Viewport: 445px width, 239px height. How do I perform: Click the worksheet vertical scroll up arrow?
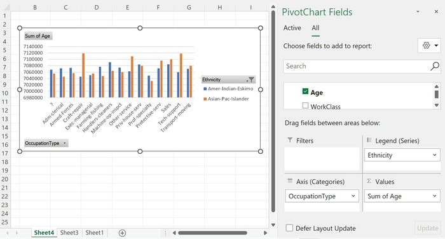pos(273,6)
